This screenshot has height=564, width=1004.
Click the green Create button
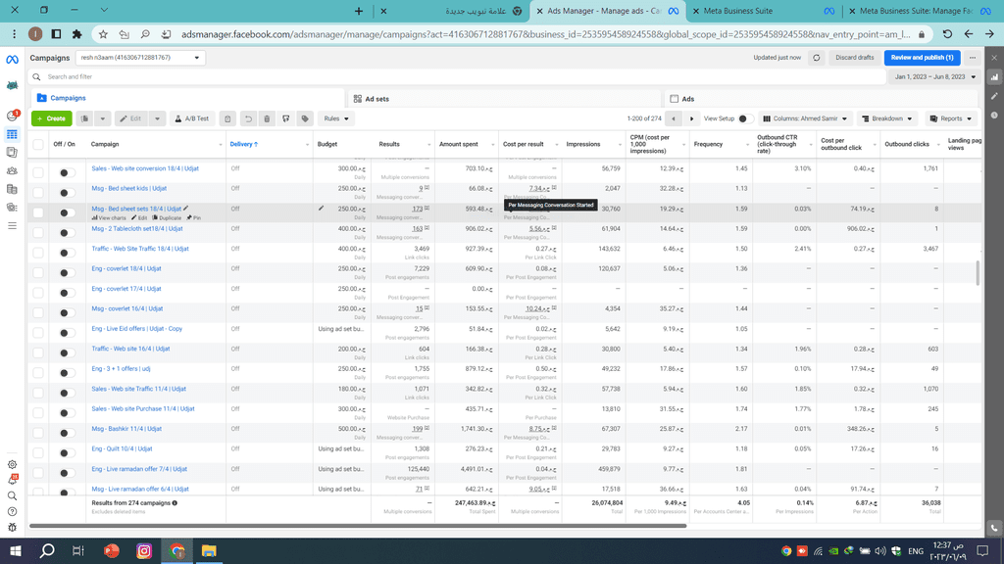(52, 118)
